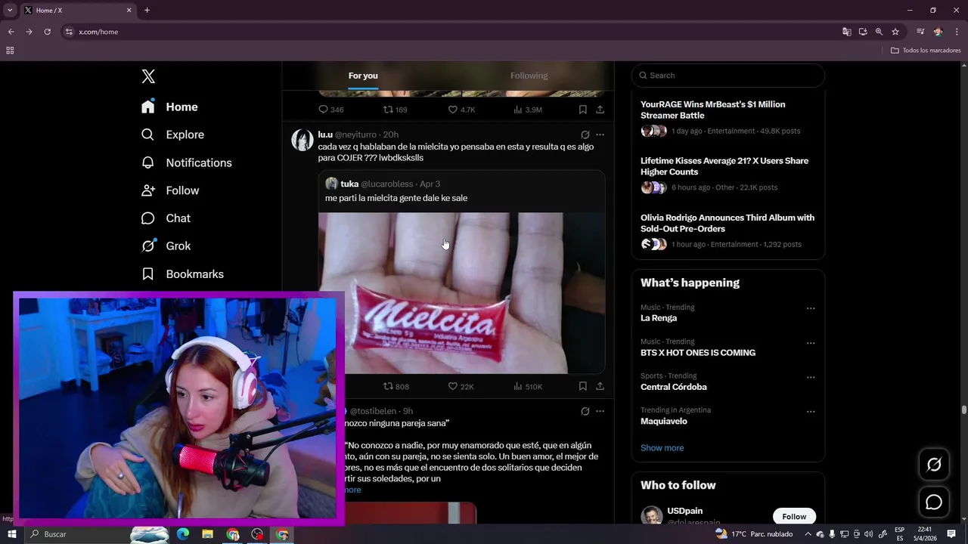Open the Follow sidebar item
This screenshot has width=968, height=544.
pos(169,190)
